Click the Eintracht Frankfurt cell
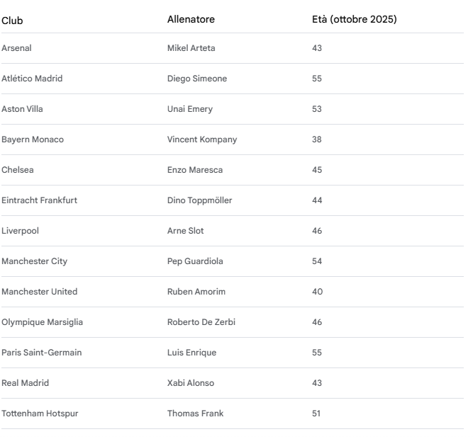 [40, 200]
